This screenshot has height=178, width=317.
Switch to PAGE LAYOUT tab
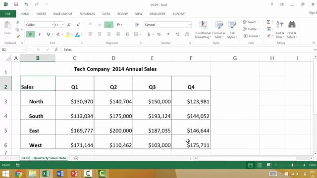coord(63,14)
